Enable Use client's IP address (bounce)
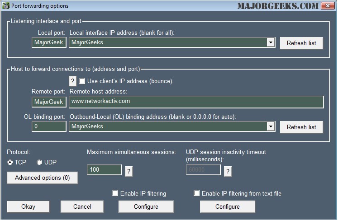Viewport: 338px width, 220px height. pos(82,81)
